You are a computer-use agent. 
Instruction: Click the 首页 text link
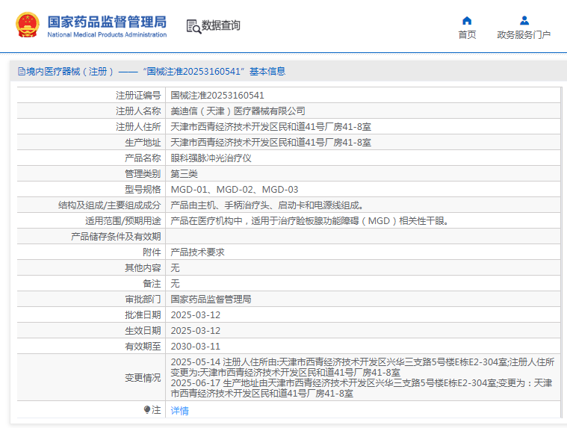(467, 34)
